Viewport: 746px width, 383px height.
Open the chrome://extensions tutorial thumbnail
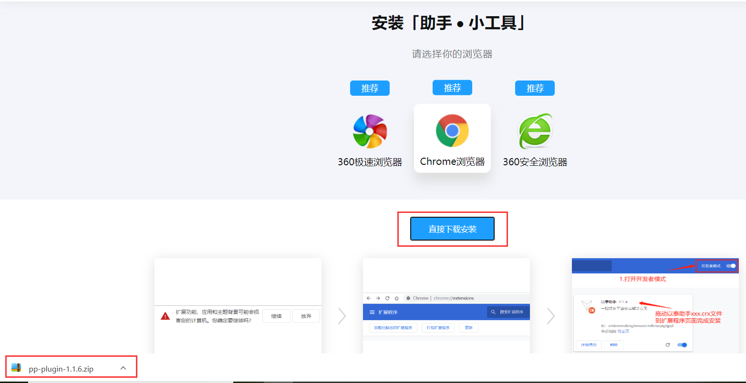click(446, 306)
